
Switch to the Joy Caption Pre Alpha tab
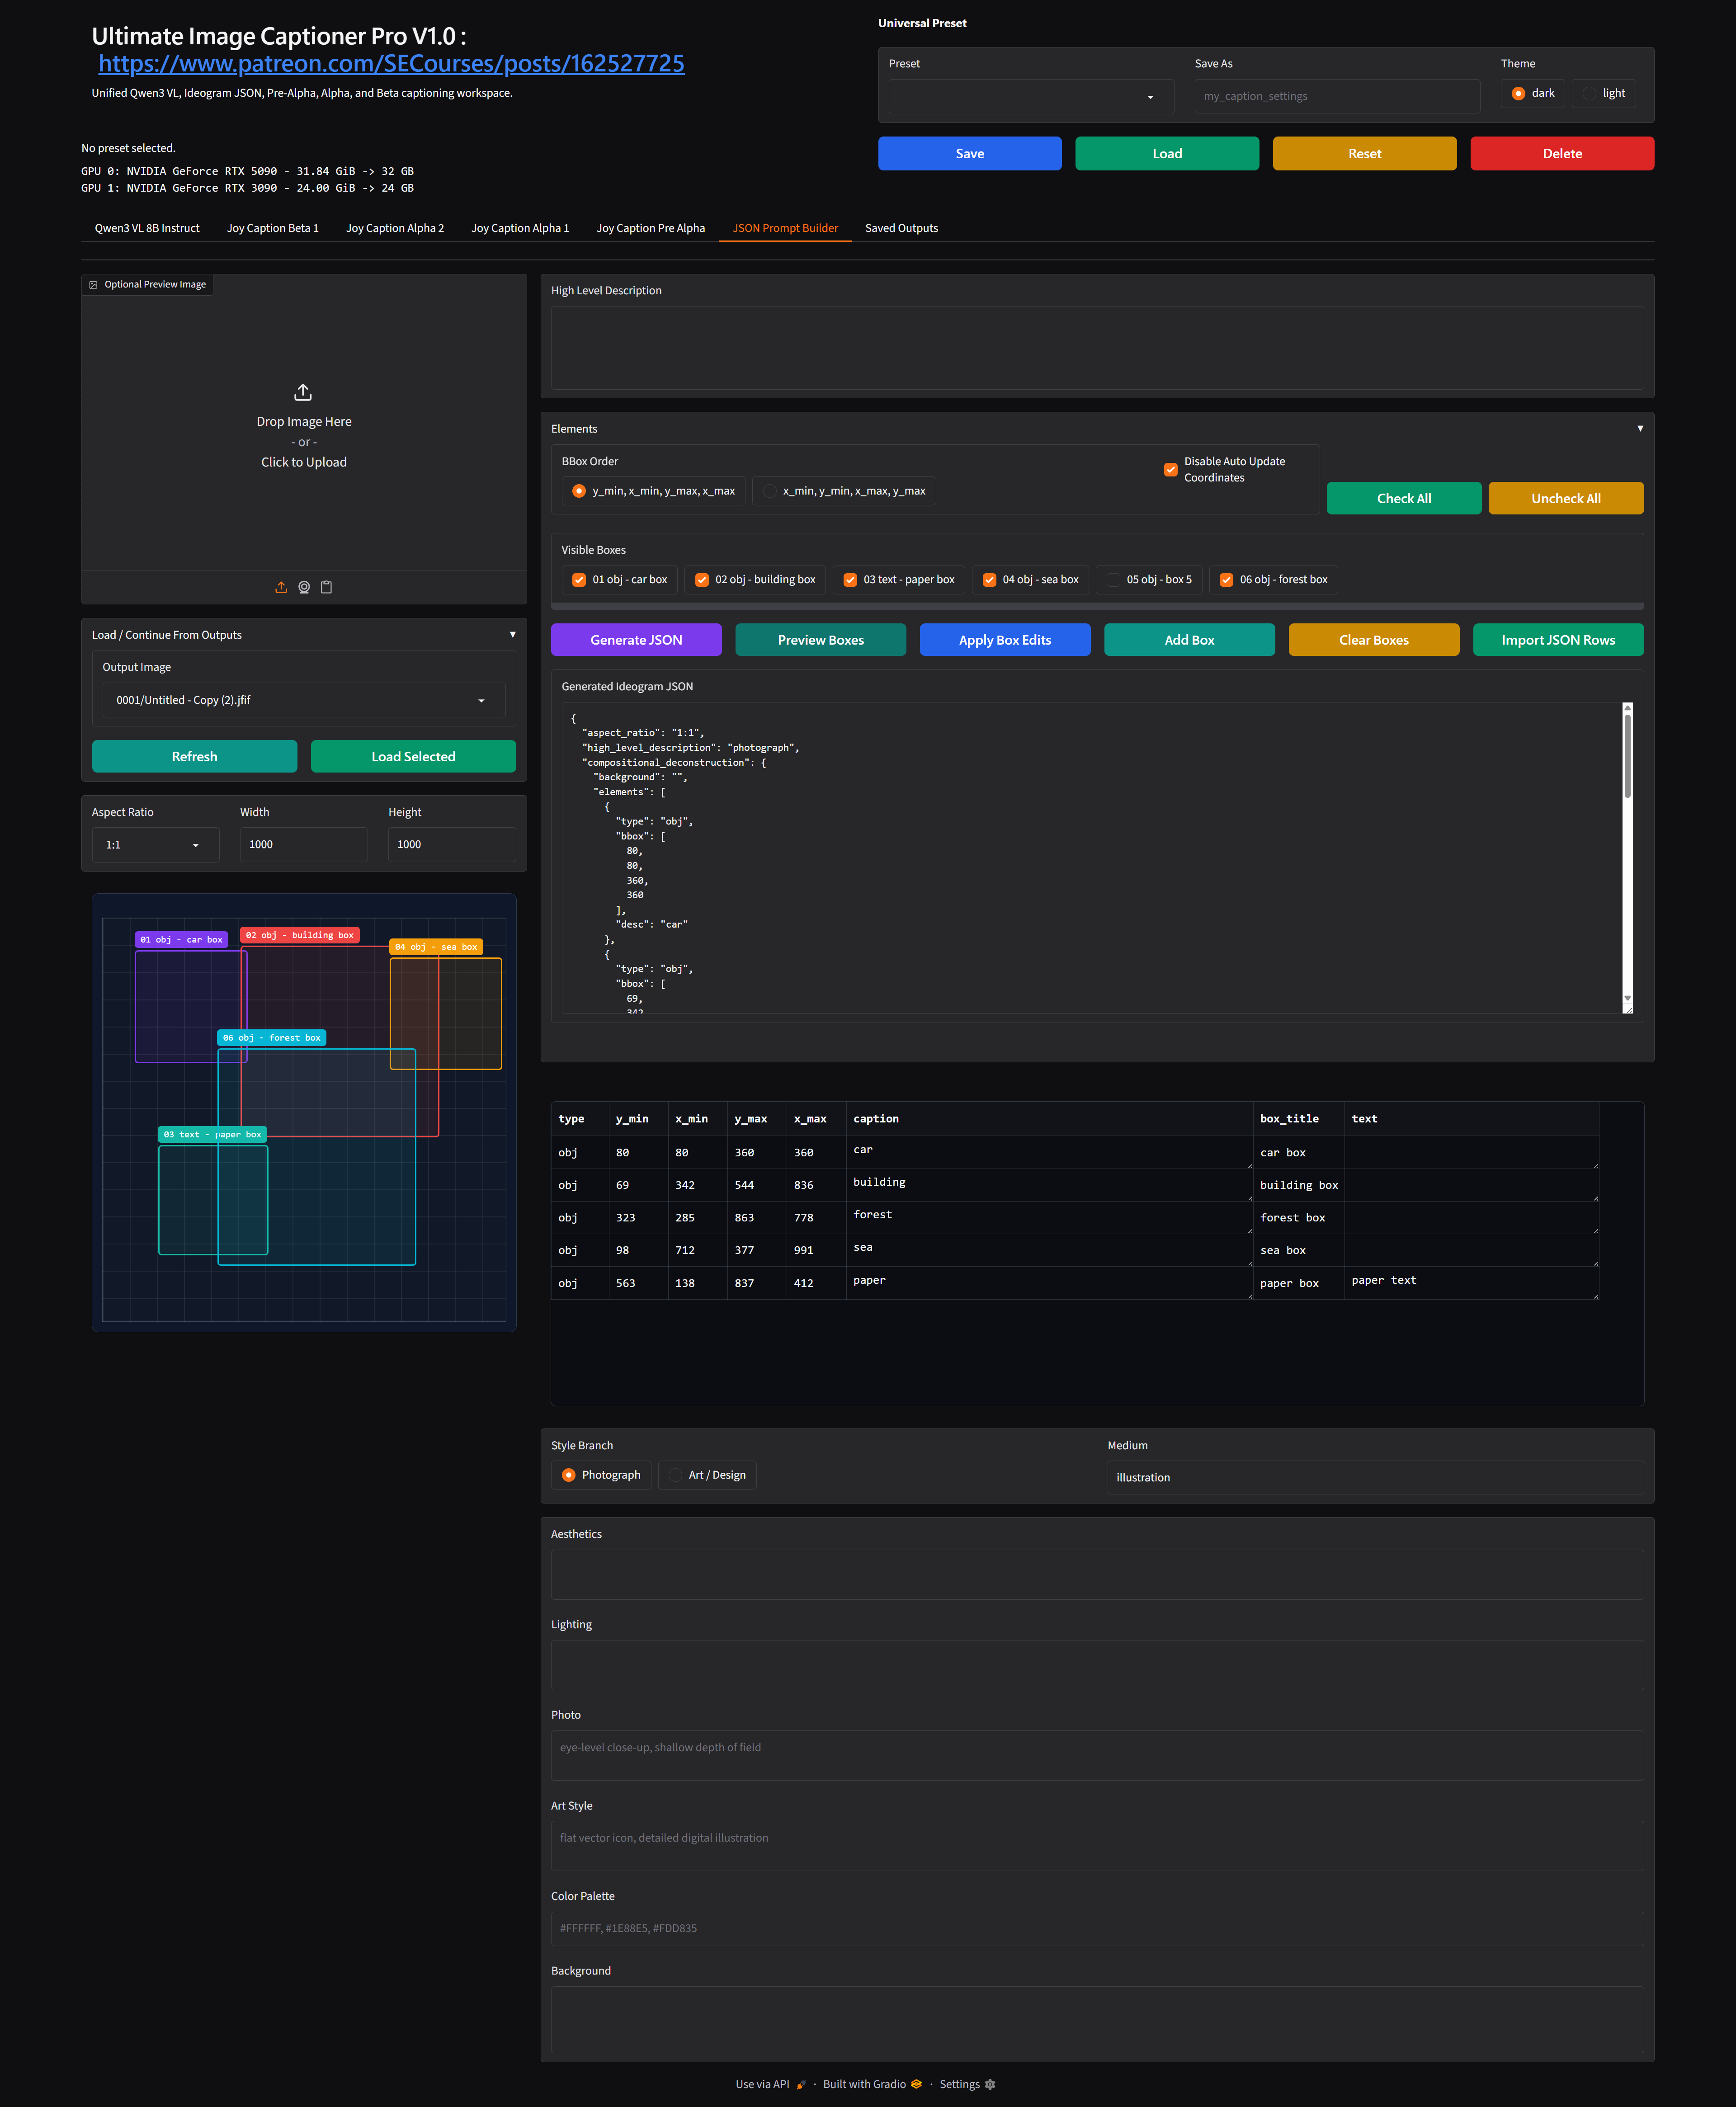click(x=651, y=228)
